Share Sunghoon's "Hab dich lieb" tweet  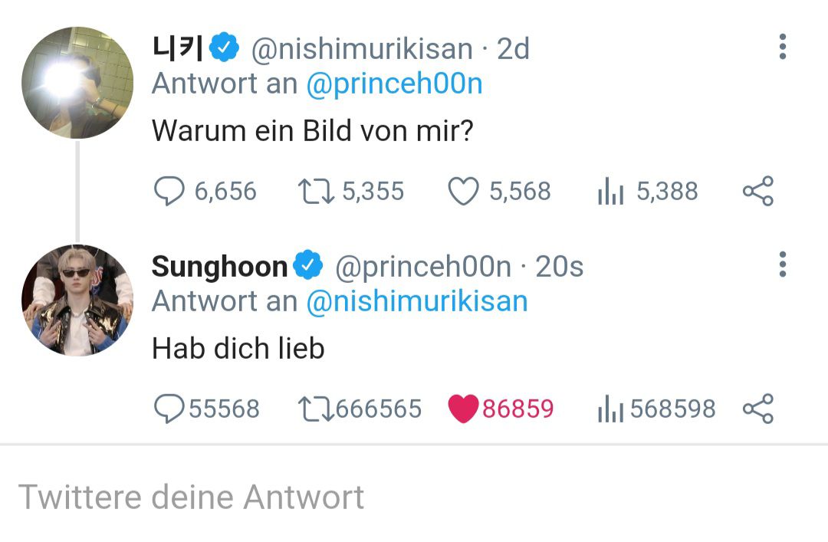click(x=758, y=409)
